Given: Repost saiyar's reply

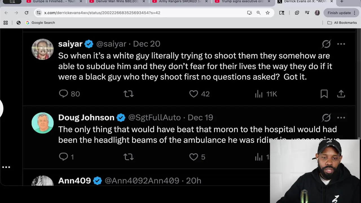Looking at the screenshot, I should pos(129,94).
